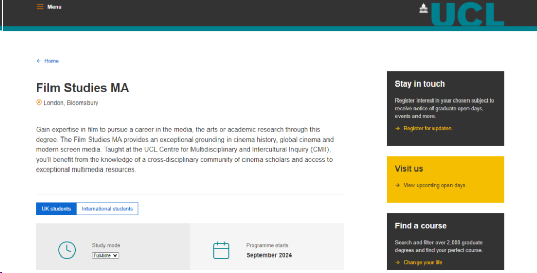Click the Film Studies MA heading
The width and height of the screenshot is (537, 273).
click(x=82, y=88)
